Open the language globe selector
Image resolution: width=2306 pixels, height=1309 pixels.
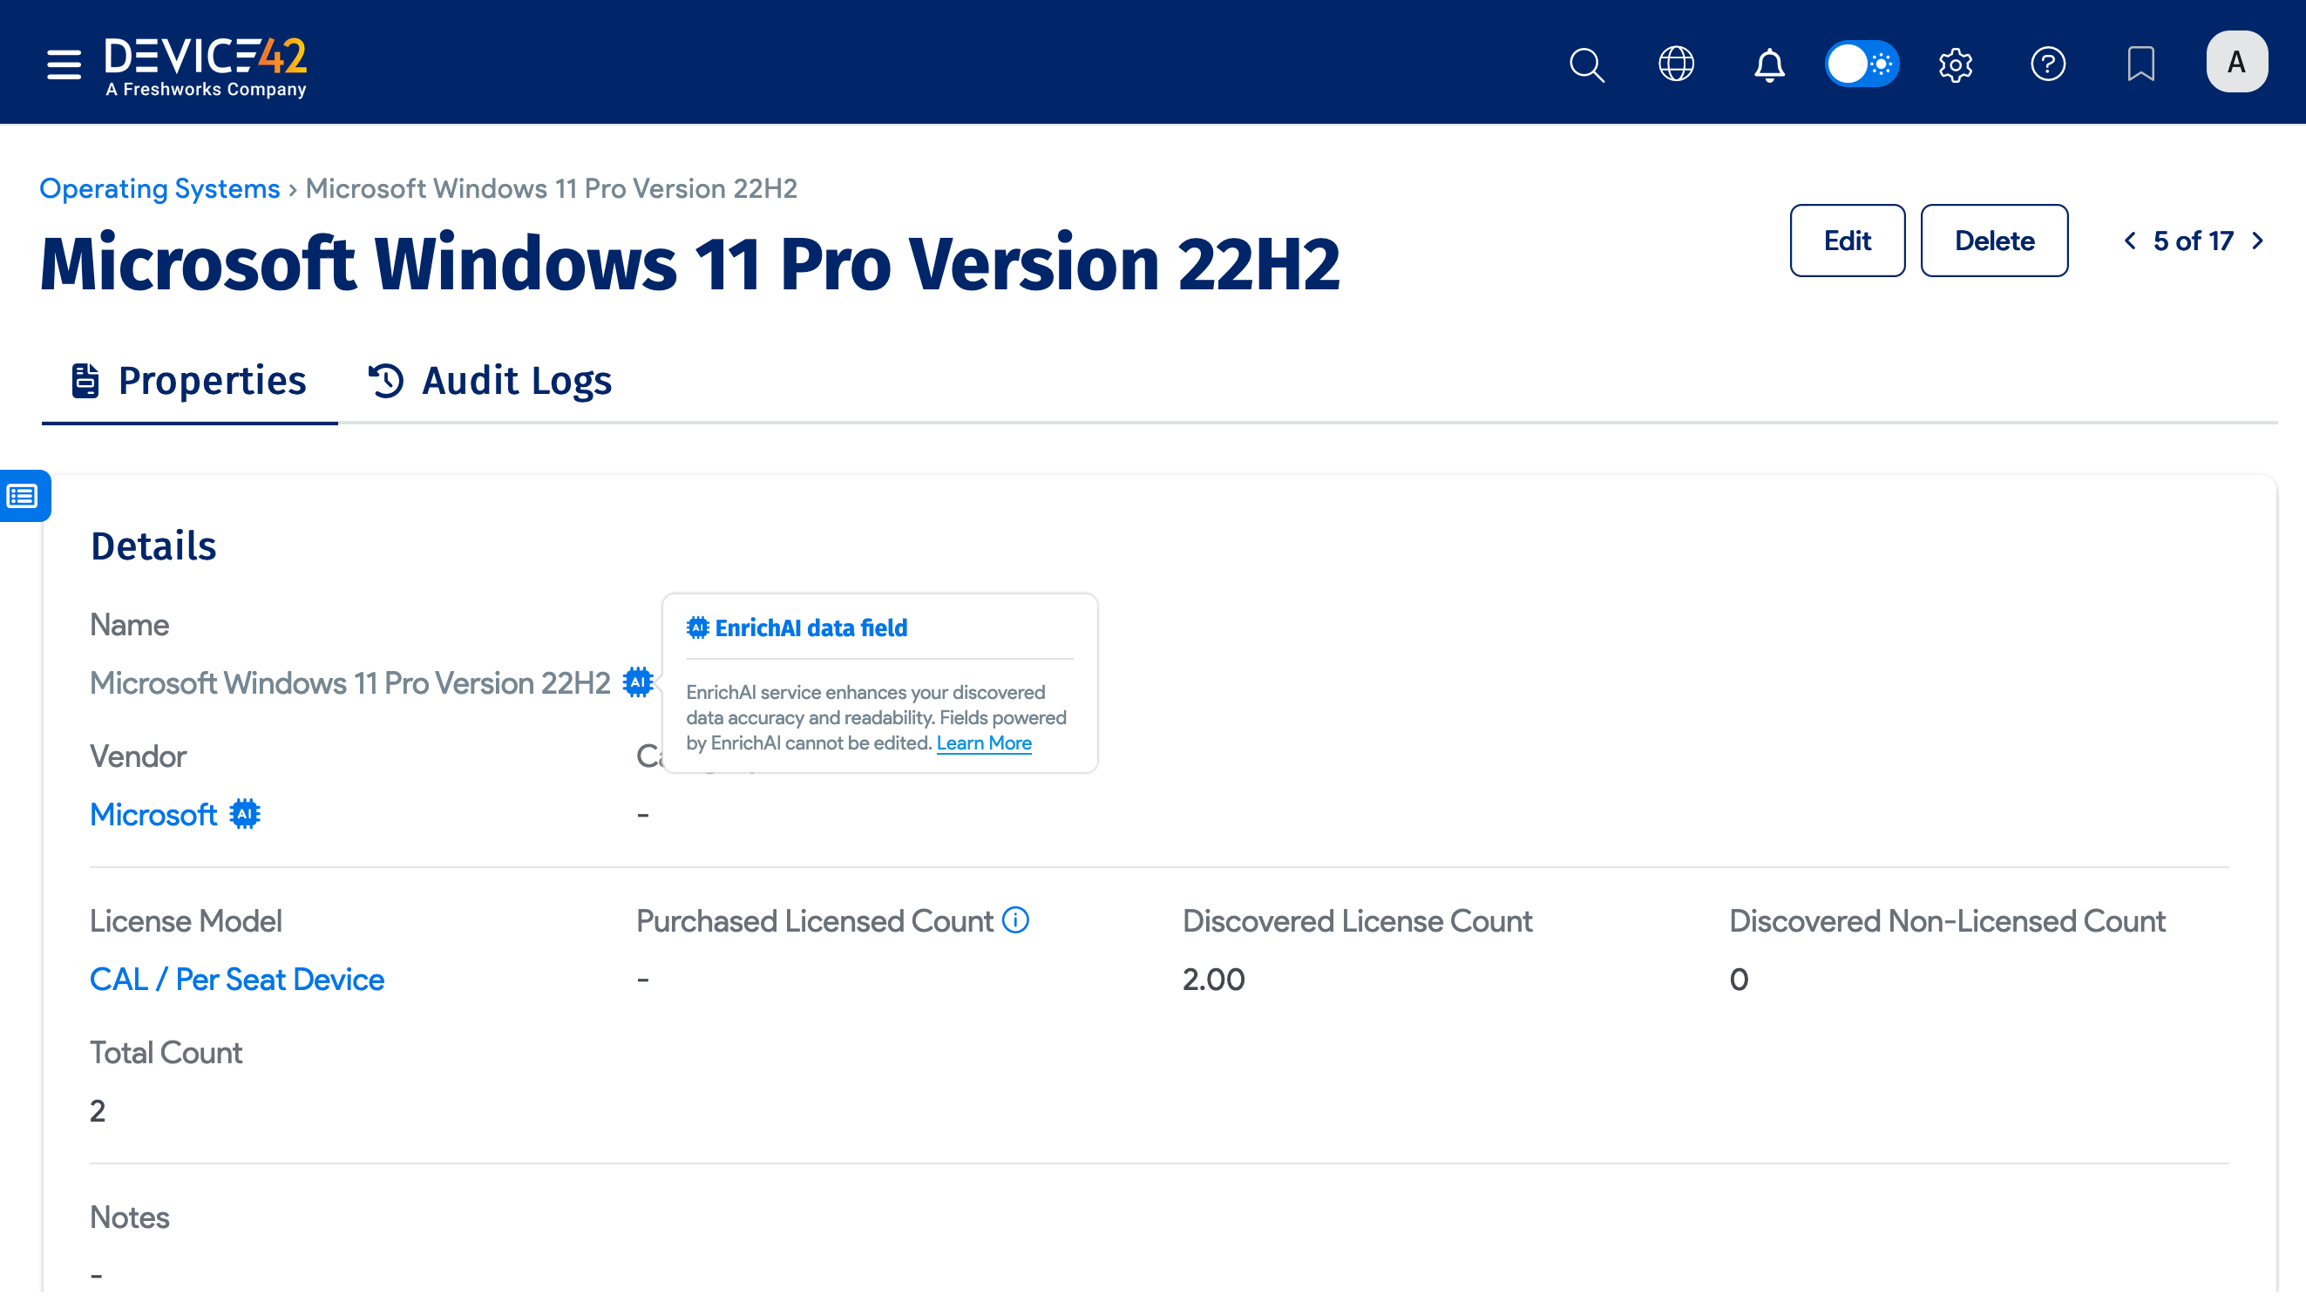[x=1677, y=64]
